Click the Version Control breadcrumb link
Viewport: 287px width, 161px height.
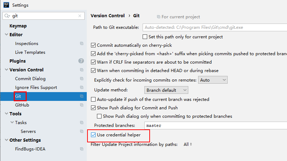[107, 16]
